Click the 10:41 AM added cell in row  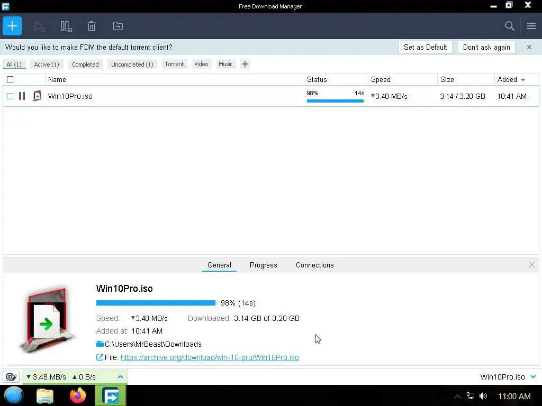pos(512,96)
